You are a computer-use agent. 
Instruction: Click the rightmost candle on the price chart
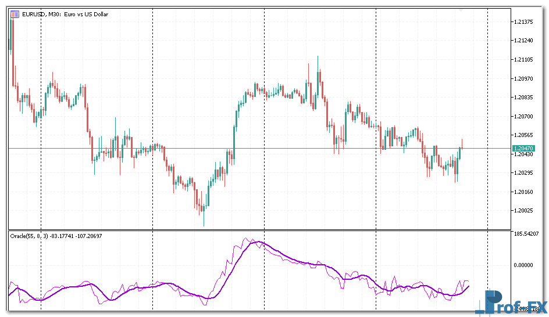462,147
